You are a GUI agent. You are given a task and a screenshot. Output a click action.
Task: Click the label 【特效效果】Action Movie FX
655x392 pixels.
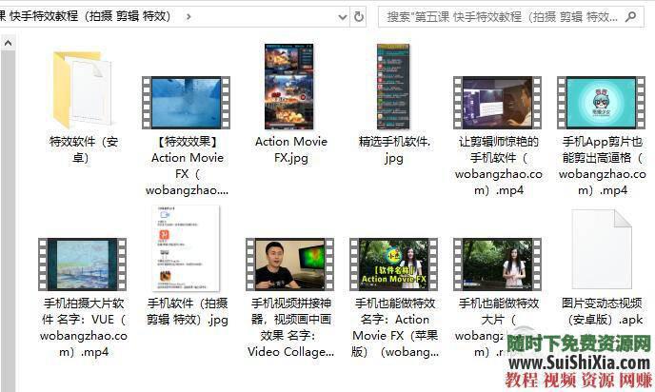coord(188,166)
